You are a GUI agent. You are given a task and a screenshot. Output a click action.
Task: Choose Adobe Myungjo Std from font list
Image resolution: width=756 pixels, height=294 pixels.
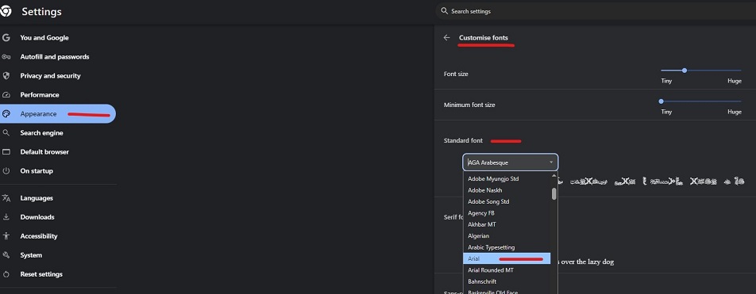pyautogui.click(x=507, y=178)
